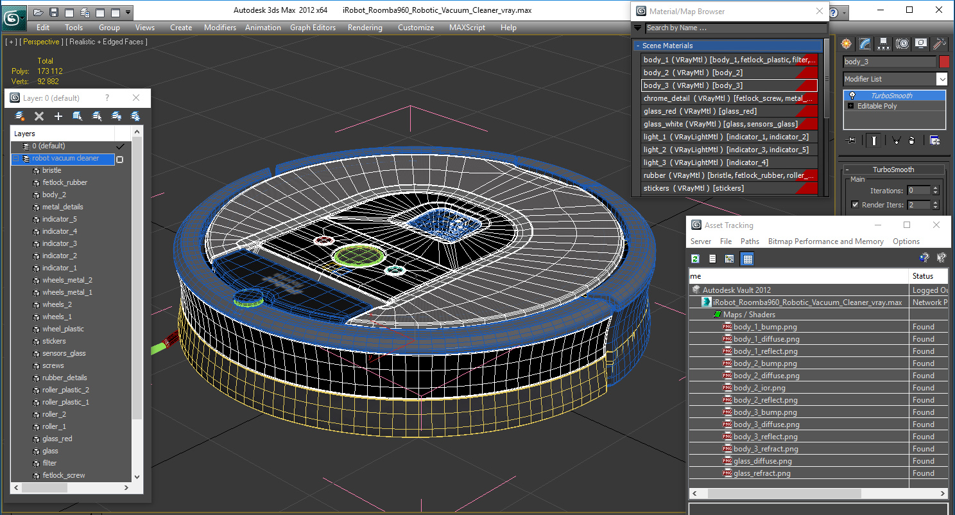Click body_1 material red preview swatch
Screen dimensions: 955x515
pyautogui.click(x=806, y=60)
